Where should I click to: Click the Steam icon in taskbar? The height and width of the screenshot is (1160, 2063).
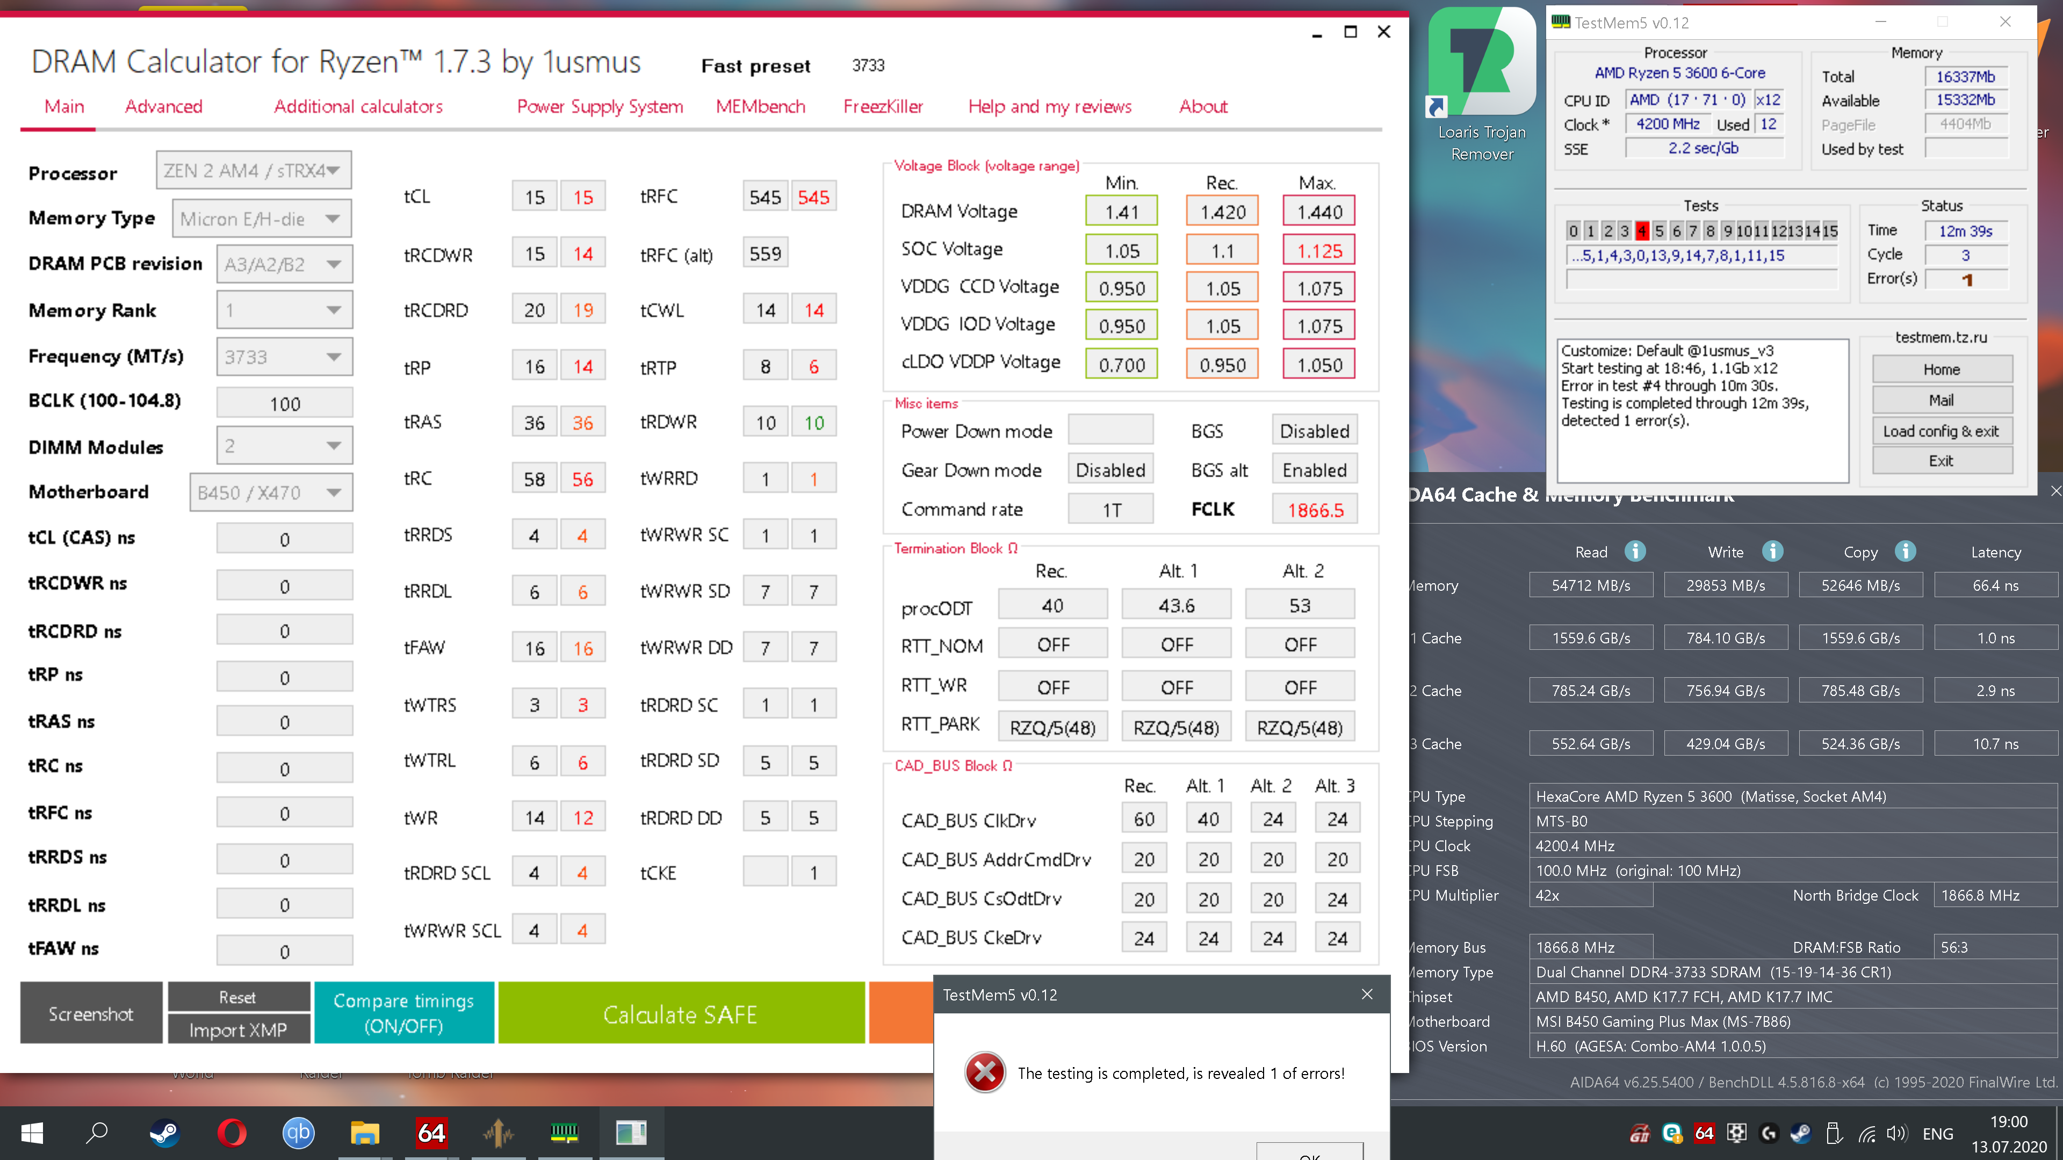point(165,1133)
